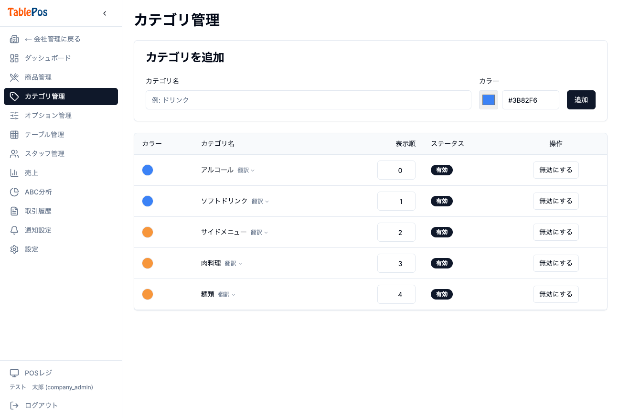
Task: Expand 翻訳 dropdown for アルコール
Action: 246,171
